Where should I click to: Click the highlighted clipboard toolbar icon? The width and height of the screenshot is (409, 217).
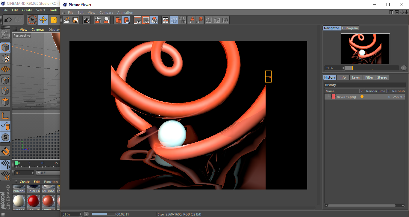[126, 20]
